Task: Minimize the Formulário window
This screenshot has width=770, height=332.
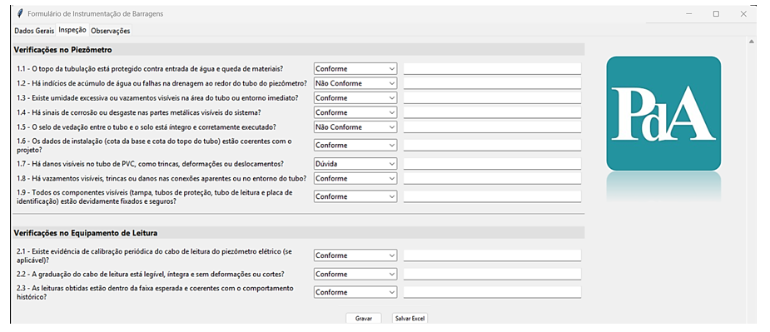Action: (x=688, y=14)
